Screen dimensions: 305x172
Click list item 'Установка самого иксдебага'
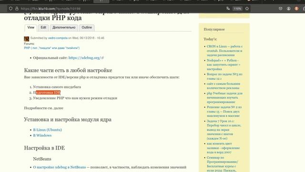(57, 87)
